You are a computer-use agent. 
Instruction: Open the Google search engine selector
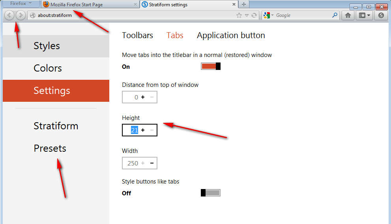(x=268, y=15)
